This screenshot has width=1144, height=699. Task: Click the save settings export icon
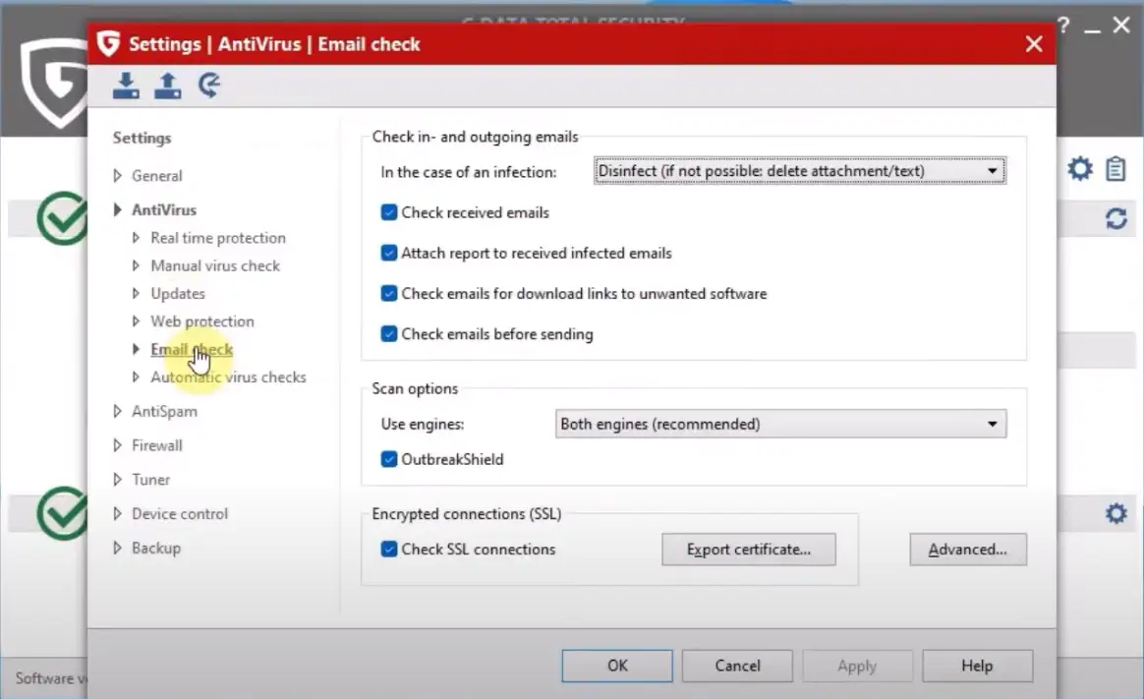[167, 86]
